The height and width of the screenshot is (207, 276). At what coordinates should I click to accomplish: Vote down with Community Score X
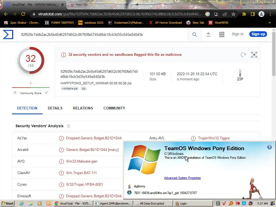tap(15, 93)
